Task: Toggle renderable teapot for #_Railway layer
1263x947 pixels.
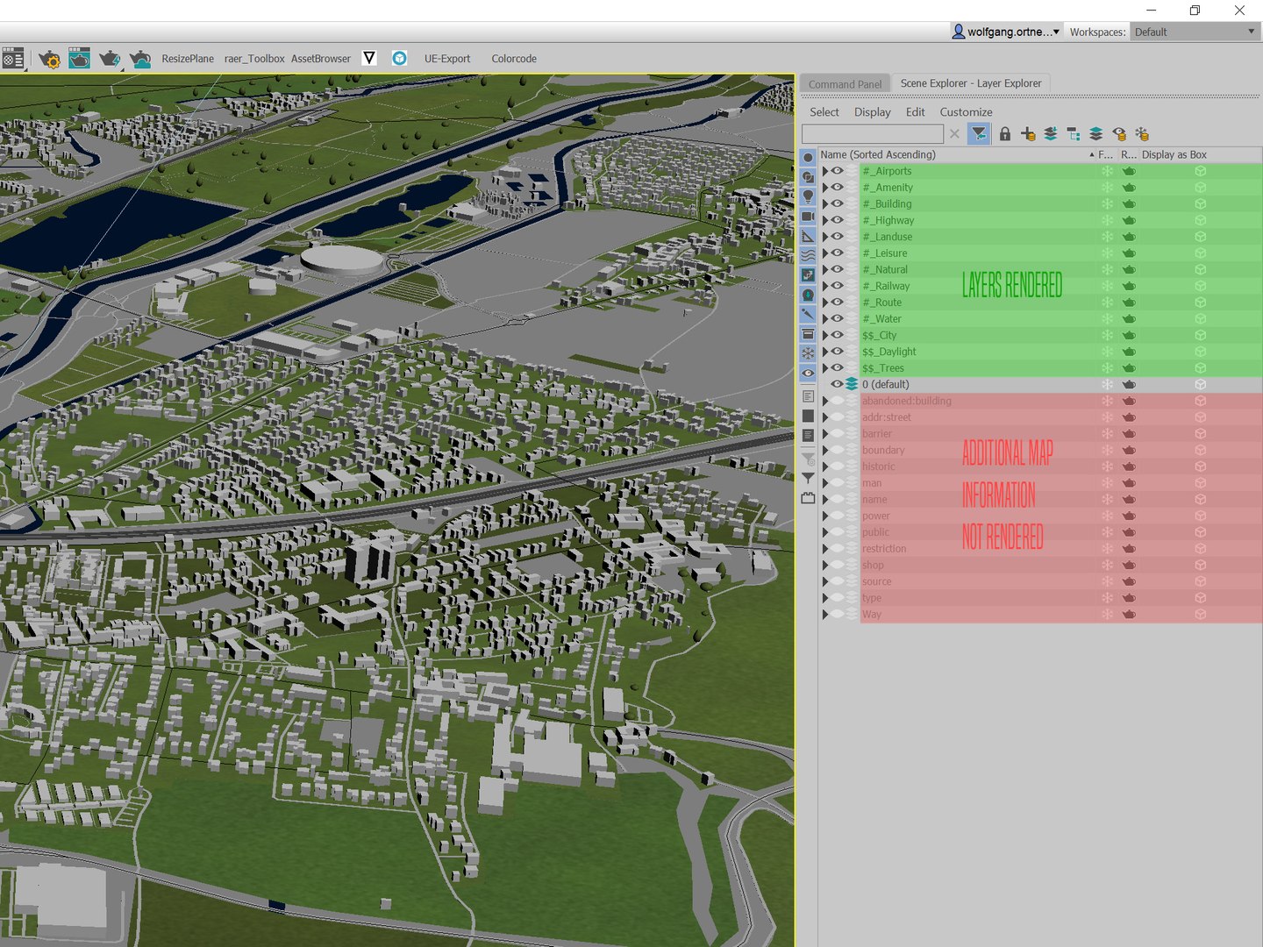Action: point(1129,286)
